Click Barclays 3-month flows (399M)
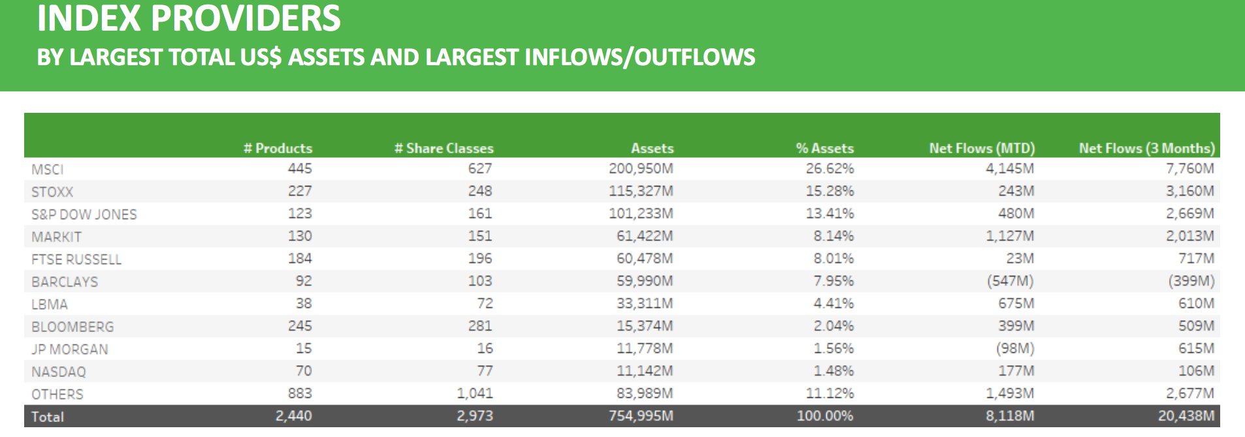This screenshot has width=1245, height=437. (1191, 281)
